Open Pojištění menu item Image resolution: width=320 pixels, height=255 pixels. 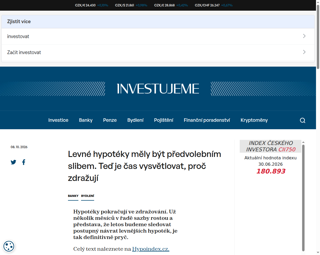(164, 120)
